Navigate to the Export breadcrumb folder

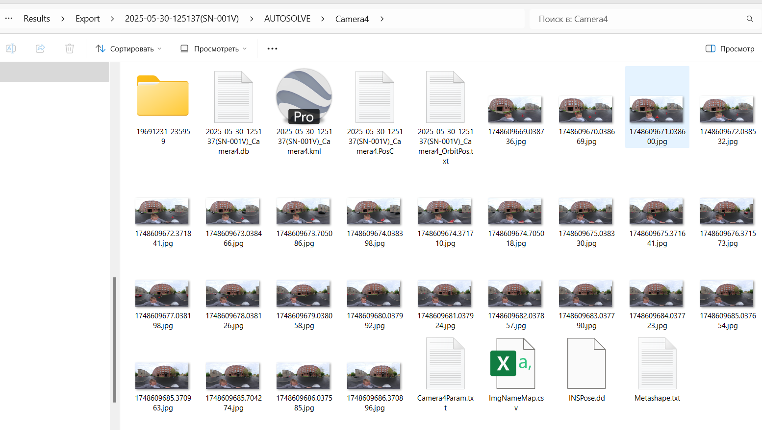pos(87,19)
